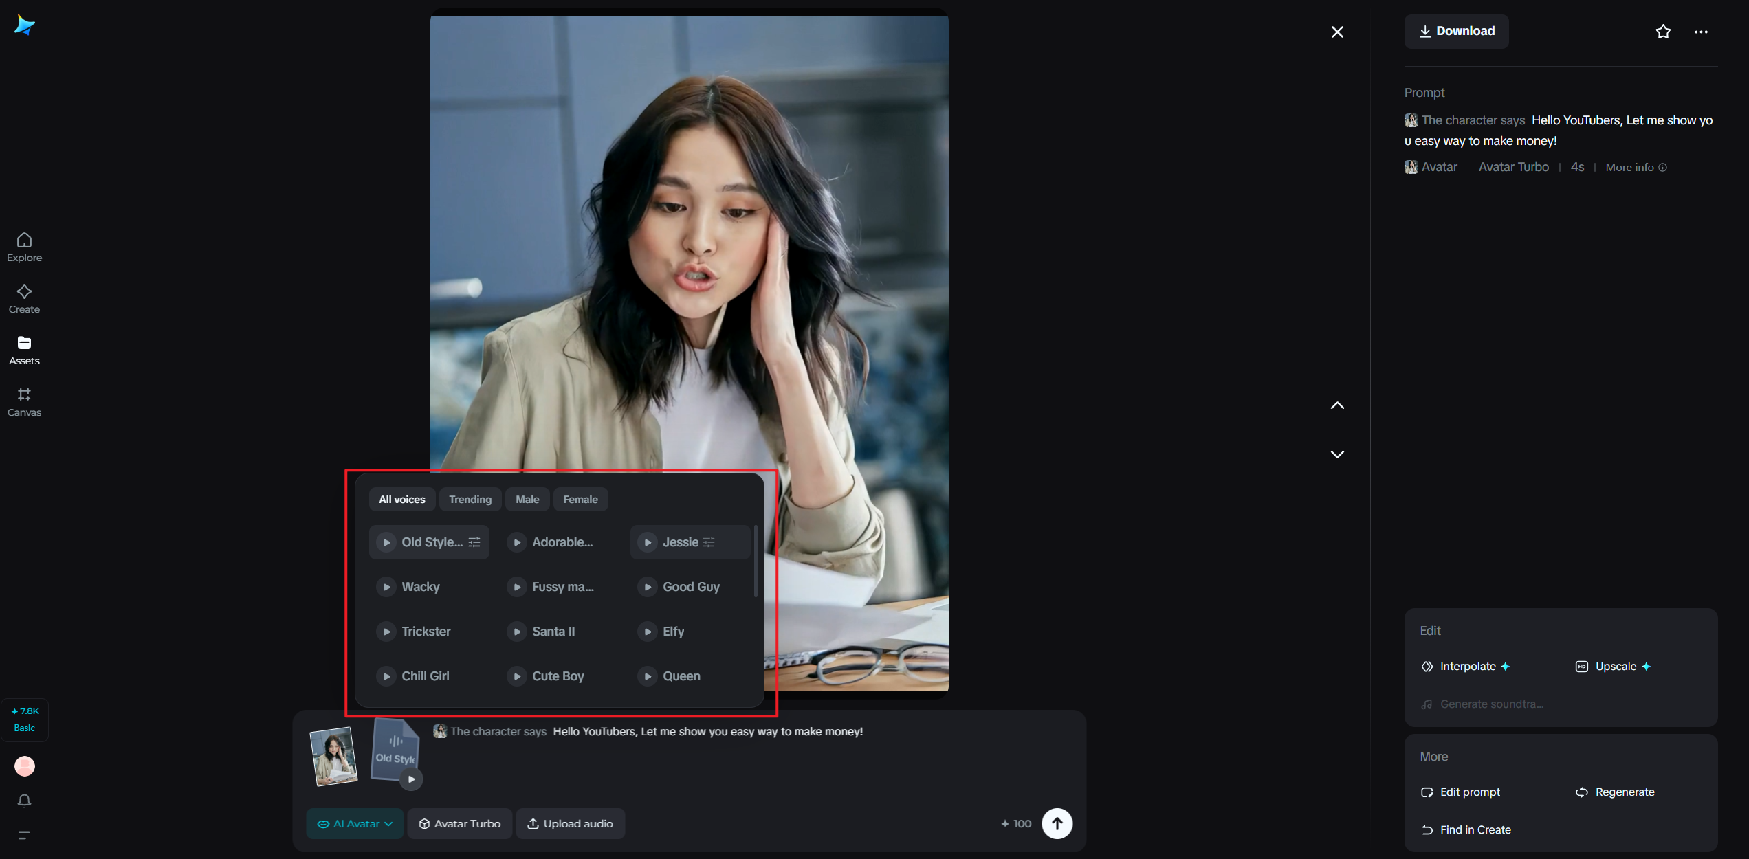
Task: Open voice settings sliders for Old Style
Action: click(474, 542)
